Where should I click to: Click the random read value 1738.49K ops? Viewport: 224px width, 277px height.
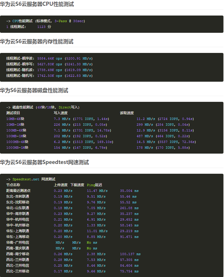50,70
